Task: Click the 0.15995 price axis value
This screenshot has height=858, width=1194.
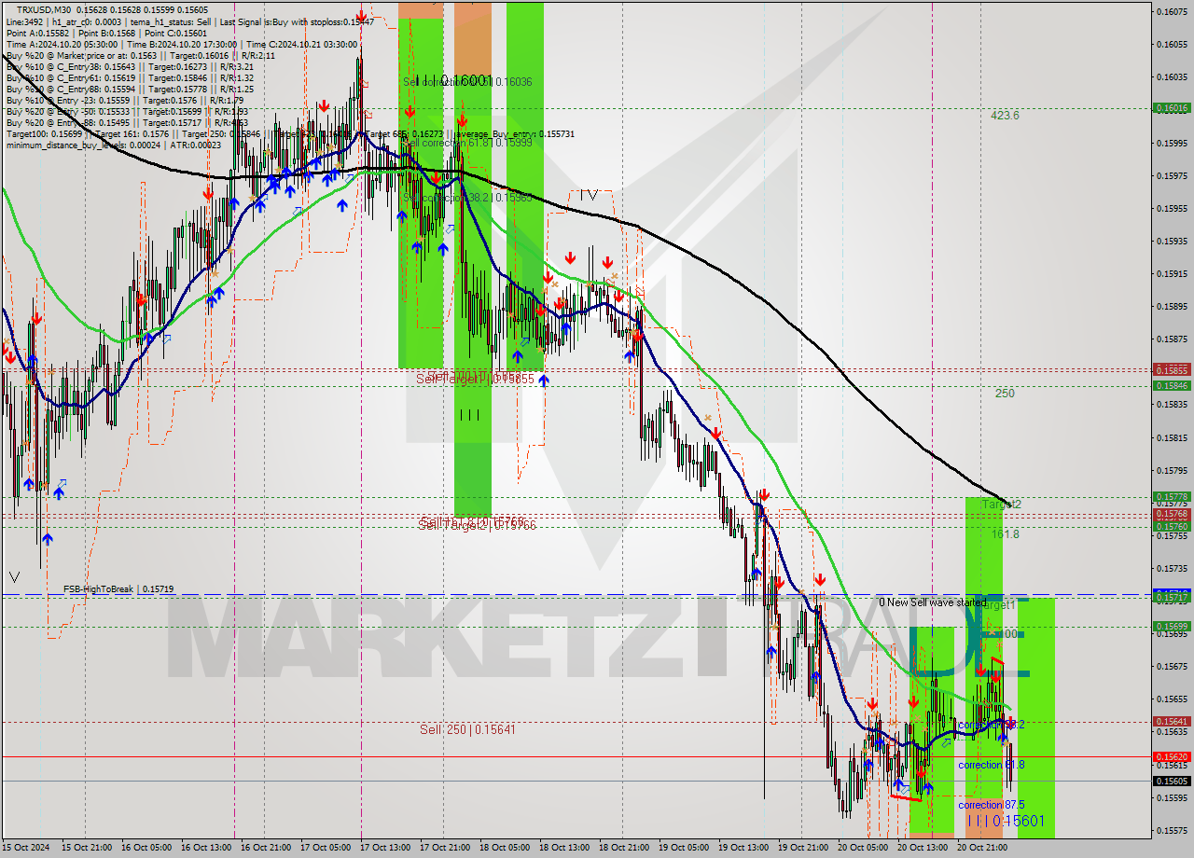Action: click(x=1172, y=143)
